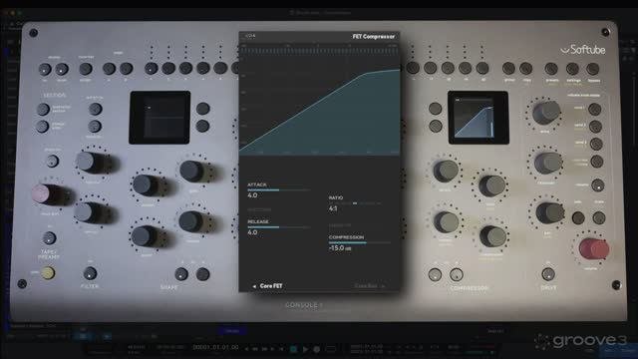This screenshot has width=638, height=359.
Task: Click the send 1 button
Action: (x=594, y=109)
